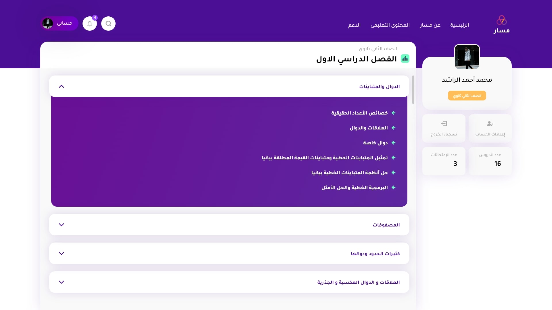Click arrow icon beside البرمجية الخطية والحل الأمثل

(394, 187)
